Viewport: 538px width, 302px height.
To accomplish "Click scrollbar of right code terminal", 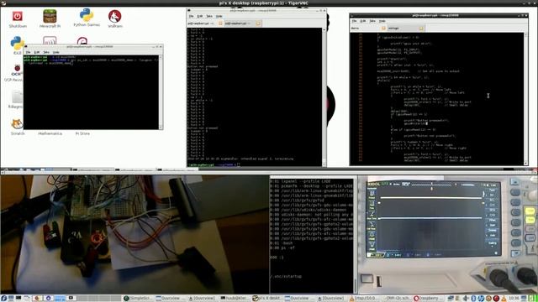I will click(x=525, y=99).
